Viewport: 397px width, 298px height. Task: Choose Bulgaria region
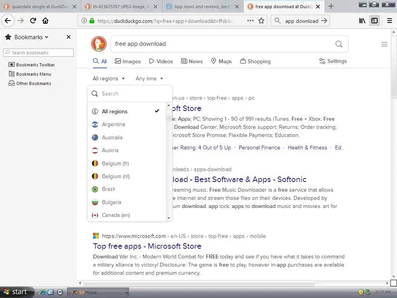[127, 202]
